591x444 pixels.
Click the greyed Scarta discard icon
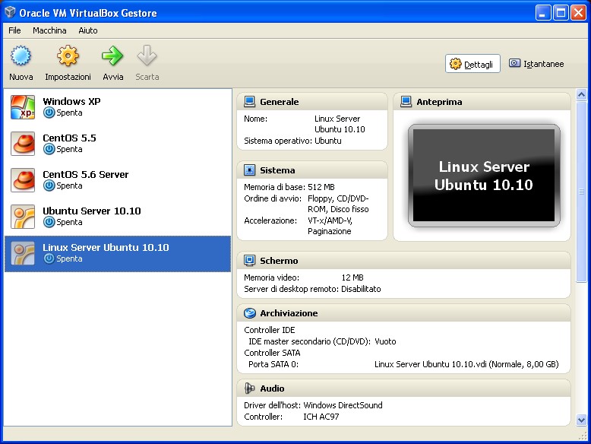147,55
